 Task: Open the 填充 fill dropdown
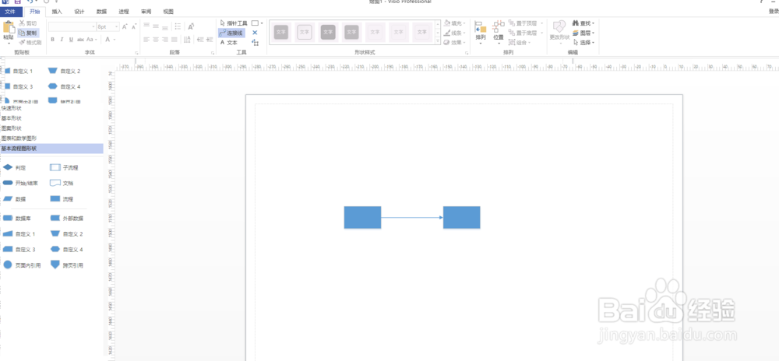pos(454,23)
